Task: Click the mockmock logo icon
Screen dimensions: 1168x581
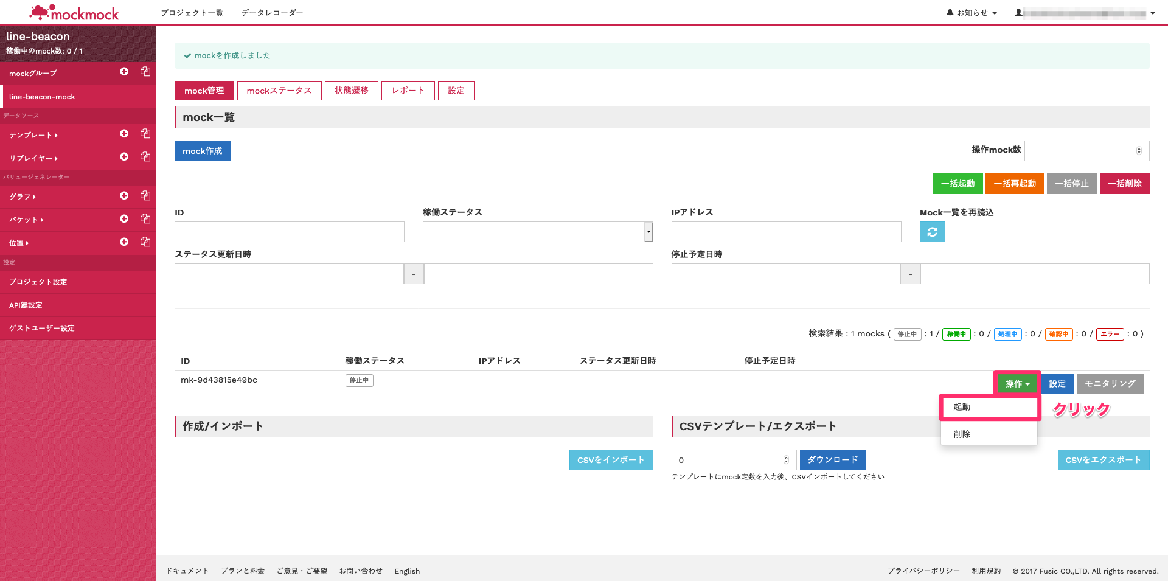Action: click(41, 11)
